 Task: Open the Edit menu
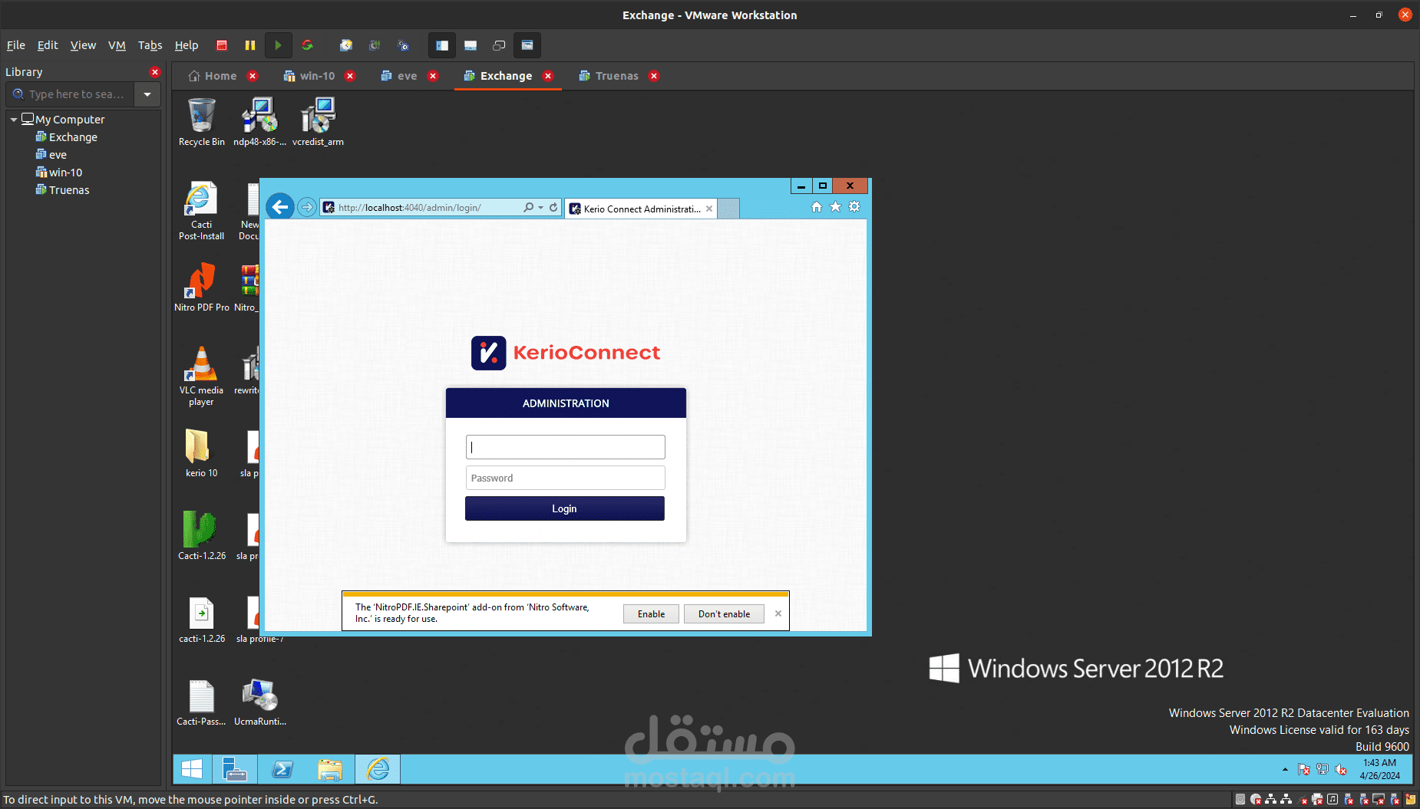48,45
